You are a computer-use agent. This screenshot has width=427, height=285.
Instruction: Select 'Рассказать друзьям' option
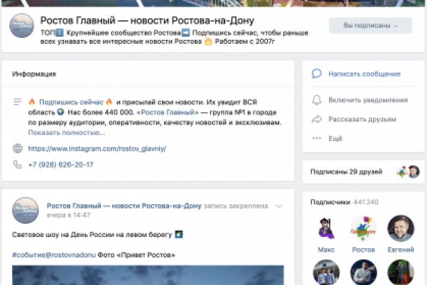(x=362, y=119)
